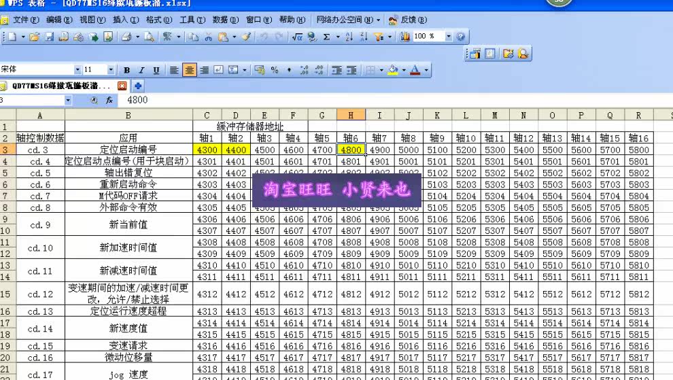
Task: Select cell with text 定位启动编号
Action: pos(128,150)
